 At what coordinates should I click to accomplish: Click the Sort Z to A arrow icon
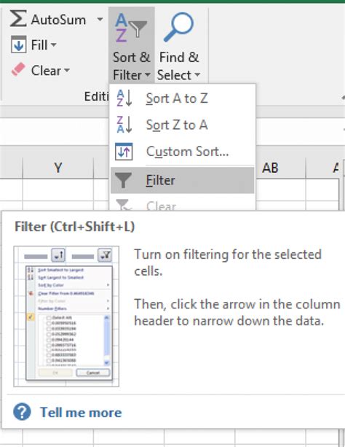124,124
